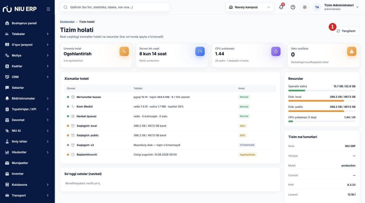Focus the Qidirish search field

[115, 7]
